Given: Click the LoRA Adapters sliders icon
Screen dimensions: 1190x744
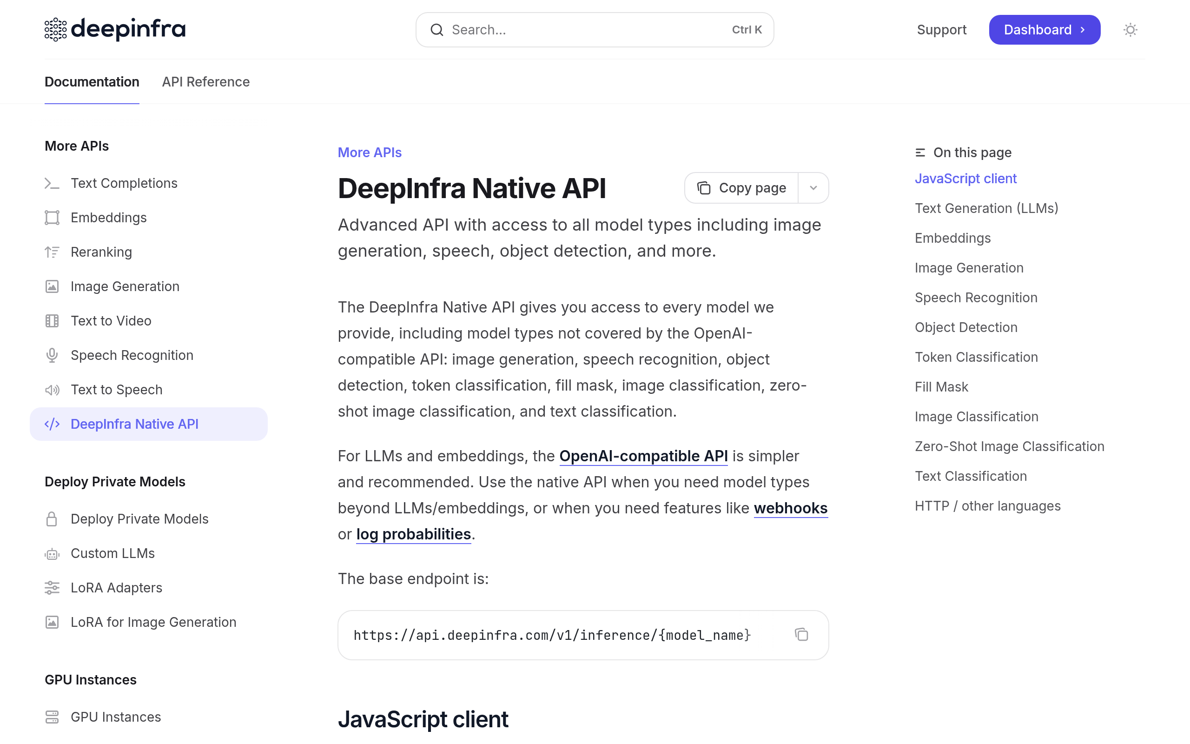Looking at the screenshot, I should [x=52, y=587].
